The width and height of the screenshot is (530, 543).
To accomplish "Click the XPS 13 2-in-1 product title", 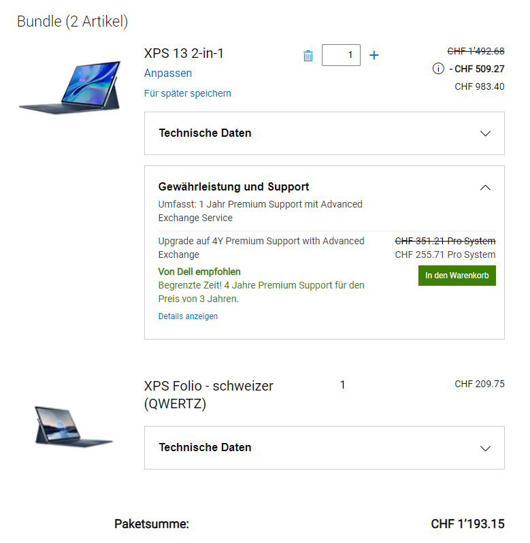I will pos(184,54).
